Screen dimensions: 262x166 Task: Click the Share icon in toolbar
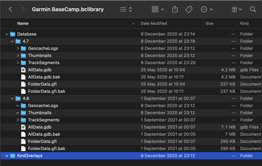pos(175,9)
